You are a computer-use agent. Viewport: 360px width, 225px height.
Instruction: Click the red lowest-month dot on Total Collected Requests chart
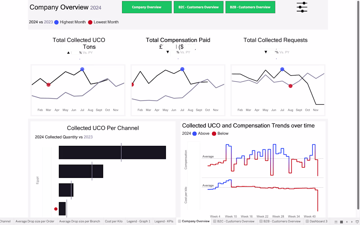tap(290, 86)
